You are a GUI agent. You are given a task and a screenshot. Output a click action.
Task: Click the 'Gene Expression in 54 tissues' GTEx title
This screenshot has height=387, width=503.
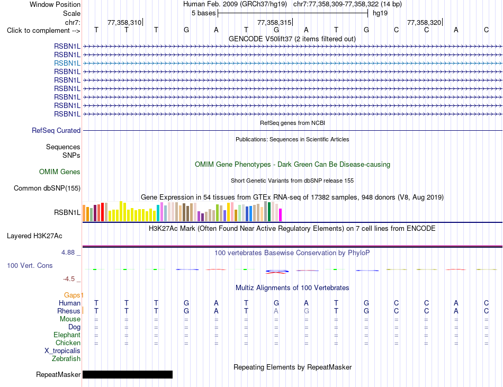(x=292, y=197)
